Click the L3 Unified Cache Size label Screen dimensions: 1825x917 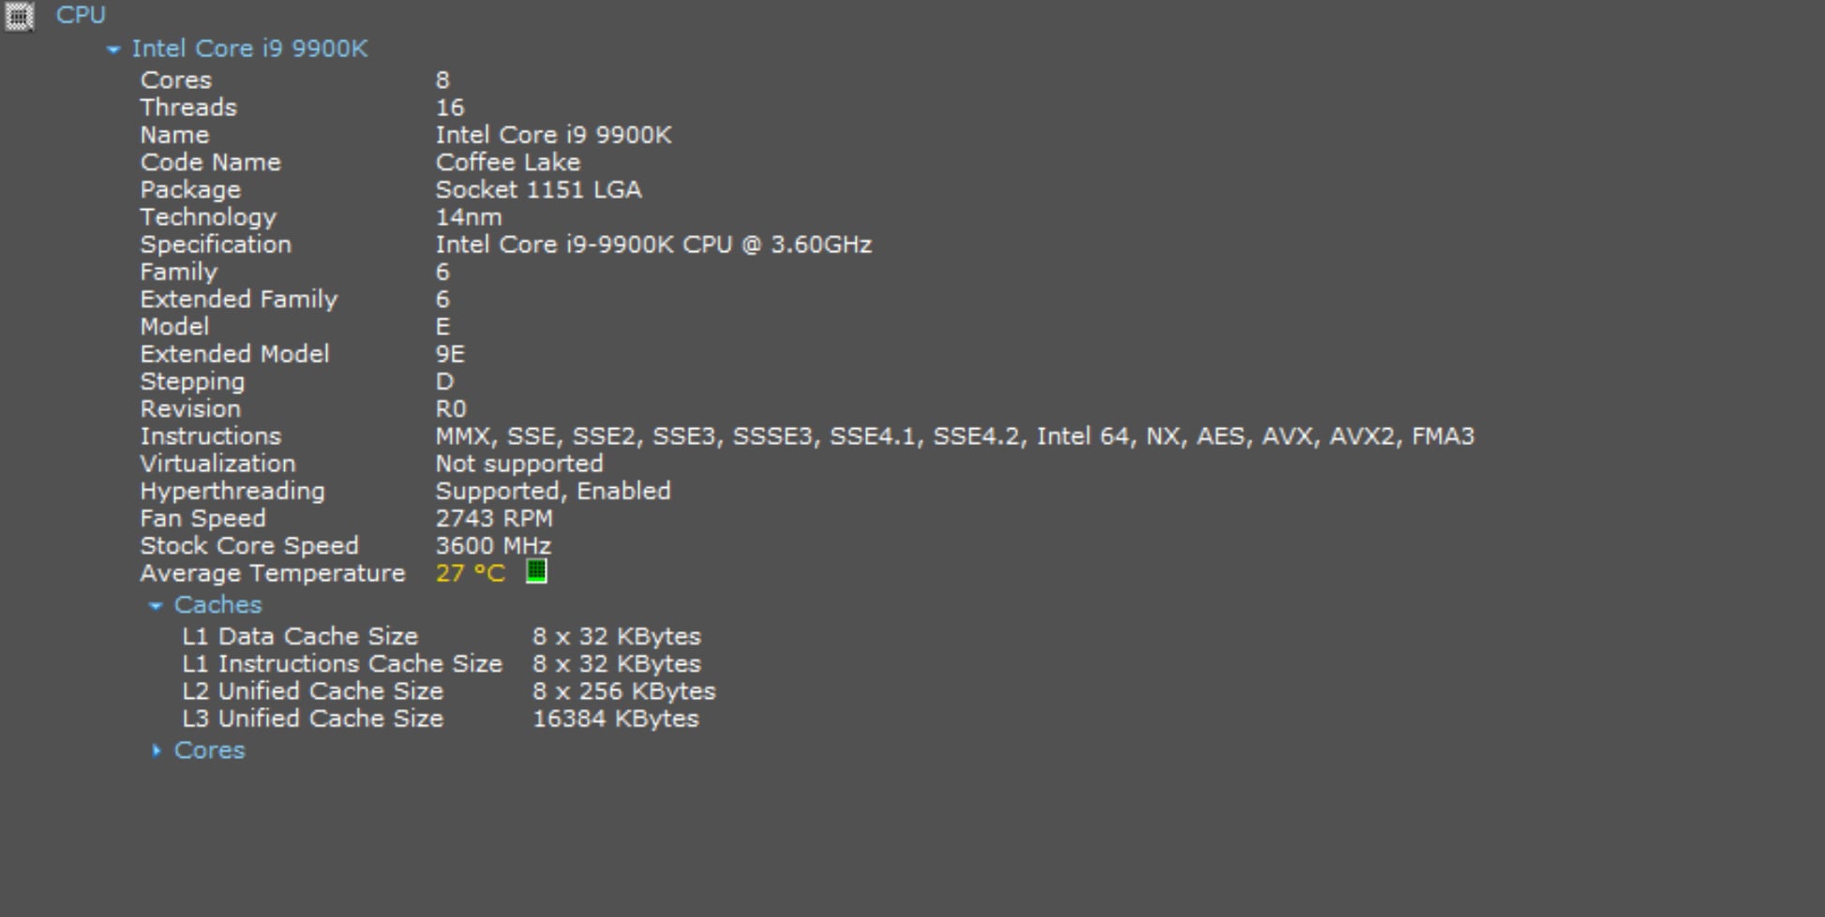pos(312,719)
